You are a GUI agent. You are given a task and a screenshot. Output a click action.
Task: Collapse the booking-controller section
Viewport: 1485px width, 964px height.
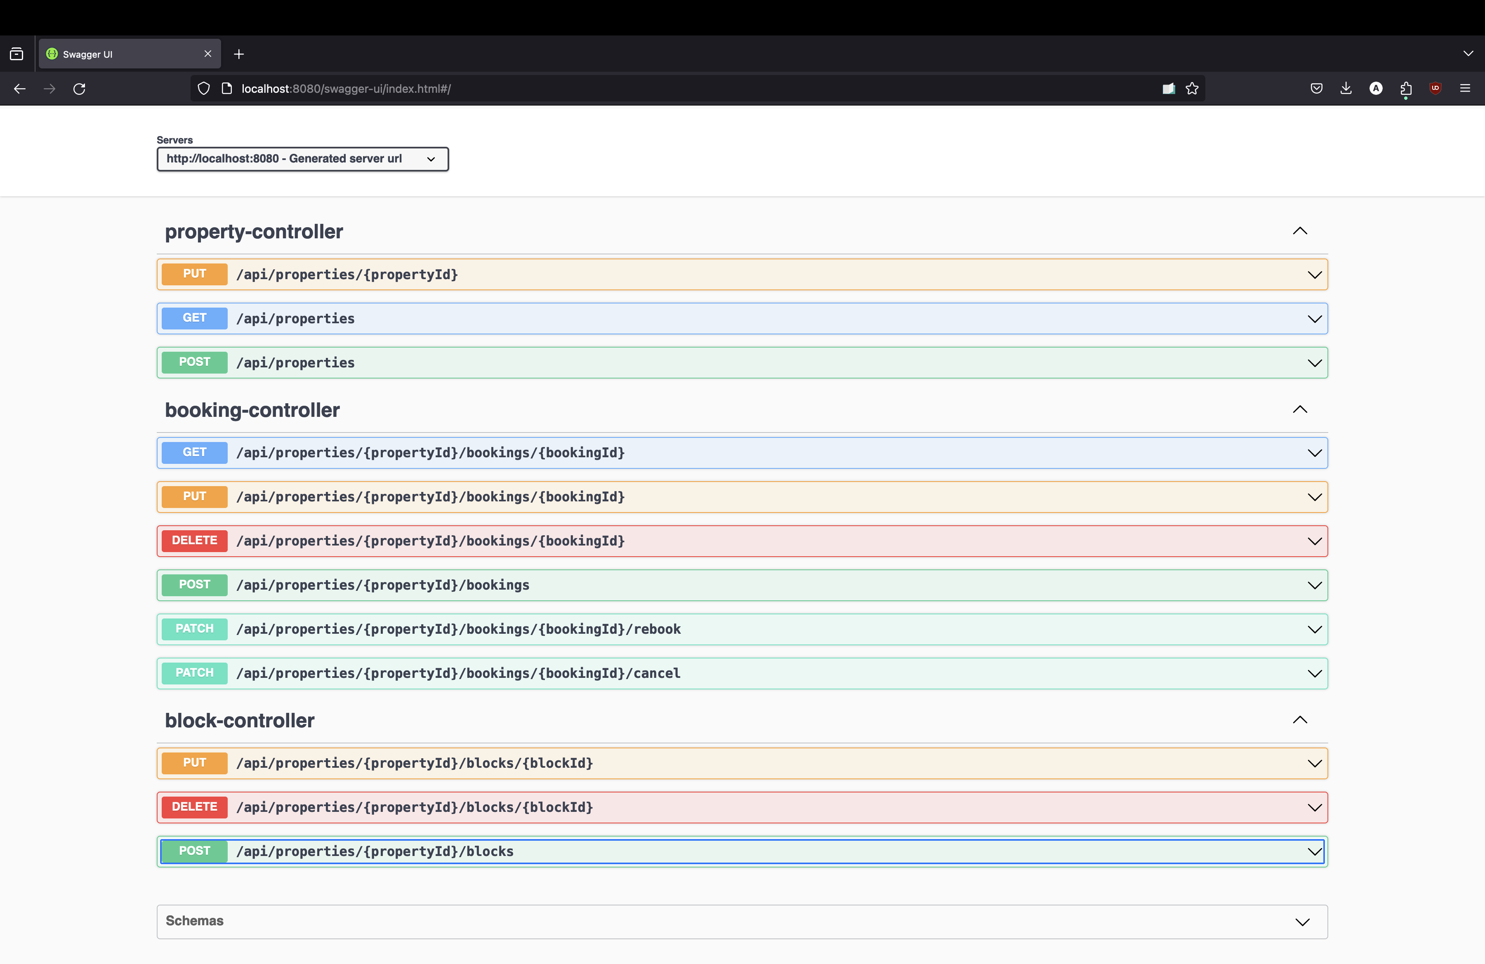tap(1300, 410)
